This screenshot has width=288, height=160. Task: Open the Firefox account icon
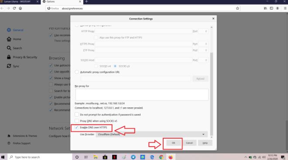tap(278, 8)
